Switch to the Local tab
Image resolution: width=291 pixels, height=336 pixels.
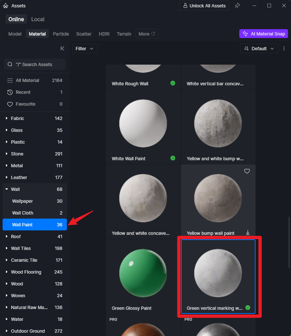(38, 19)
